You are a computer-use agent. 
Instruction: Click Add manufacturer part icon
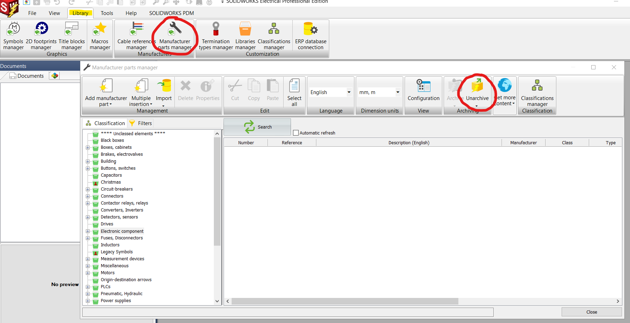(x=106, y=92)
